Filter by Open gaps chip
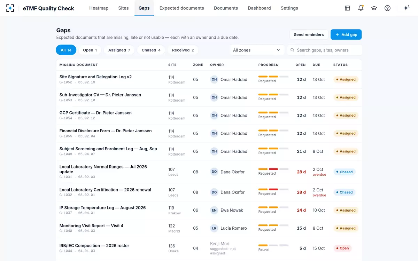This screenshot has width=418, height=261. tap(90, 50)
